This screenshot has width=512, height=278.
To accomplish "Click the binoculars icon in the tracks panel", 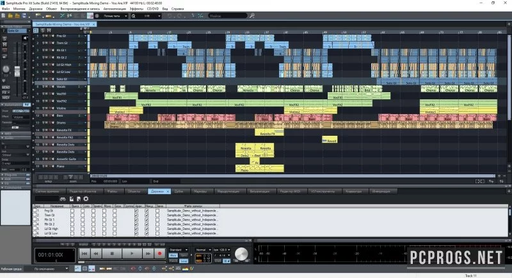I will pyautogui.click(x=63, y=199).
